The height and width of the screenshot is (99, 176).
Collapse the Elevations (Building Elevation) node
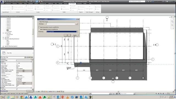(3, 39)
